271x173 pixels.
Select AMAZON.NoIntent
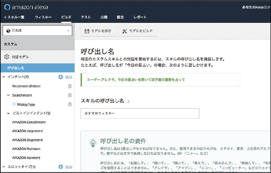[26, 158]
